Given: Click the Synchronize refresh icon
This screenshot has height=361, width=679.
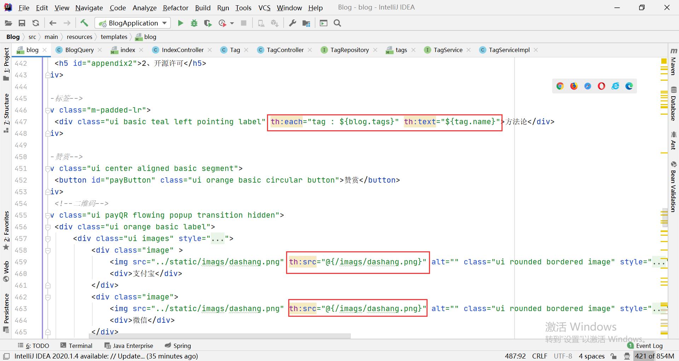Looking at the screenshot, I should point(36,23).
